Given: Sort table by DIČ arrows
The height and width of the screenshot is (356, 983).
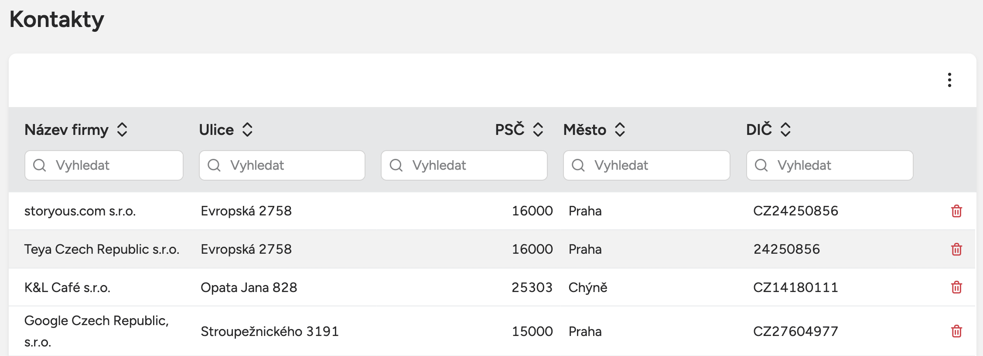Looking at the screenshot, I should coord(785,130).
